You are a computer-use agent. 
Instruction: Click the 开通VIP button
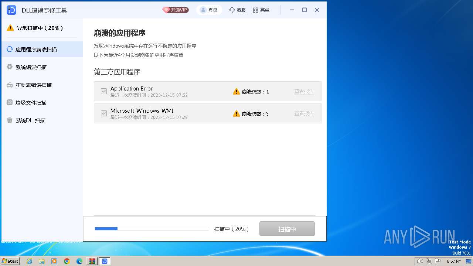[175, 10]
